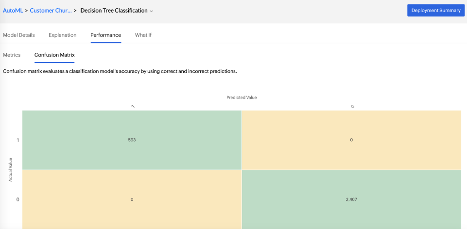This screenshot has width=467, height=229.
Task: Click the AutoML breadcrumb link
Action: pyautogui.click(x=13, y=10)
